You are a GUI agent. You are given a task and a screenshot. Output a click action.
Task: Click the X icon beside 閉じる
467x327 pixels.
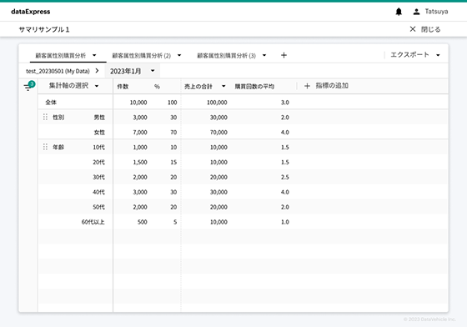click(x=413, y=29)
